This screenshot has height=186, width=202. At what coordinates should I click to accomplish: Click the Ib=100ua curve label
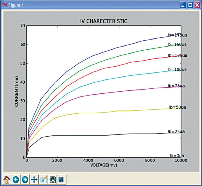(177, 69)
